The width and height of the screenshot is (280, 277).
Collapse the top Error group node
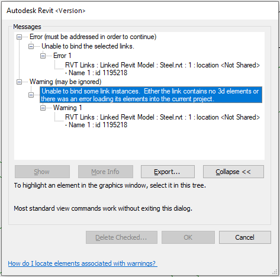(x=19, y=37)
